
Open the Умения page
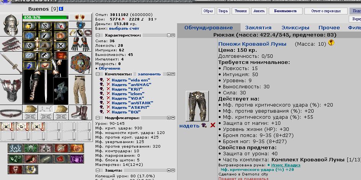click(241, 11)
